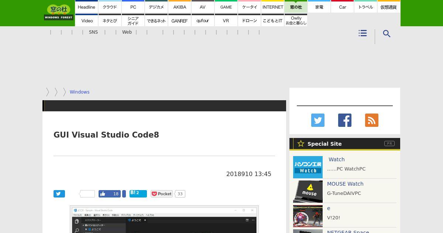This screenshot has height=233, width=443.
Task: Open the RSS feed icon
Action: point(372,120)
